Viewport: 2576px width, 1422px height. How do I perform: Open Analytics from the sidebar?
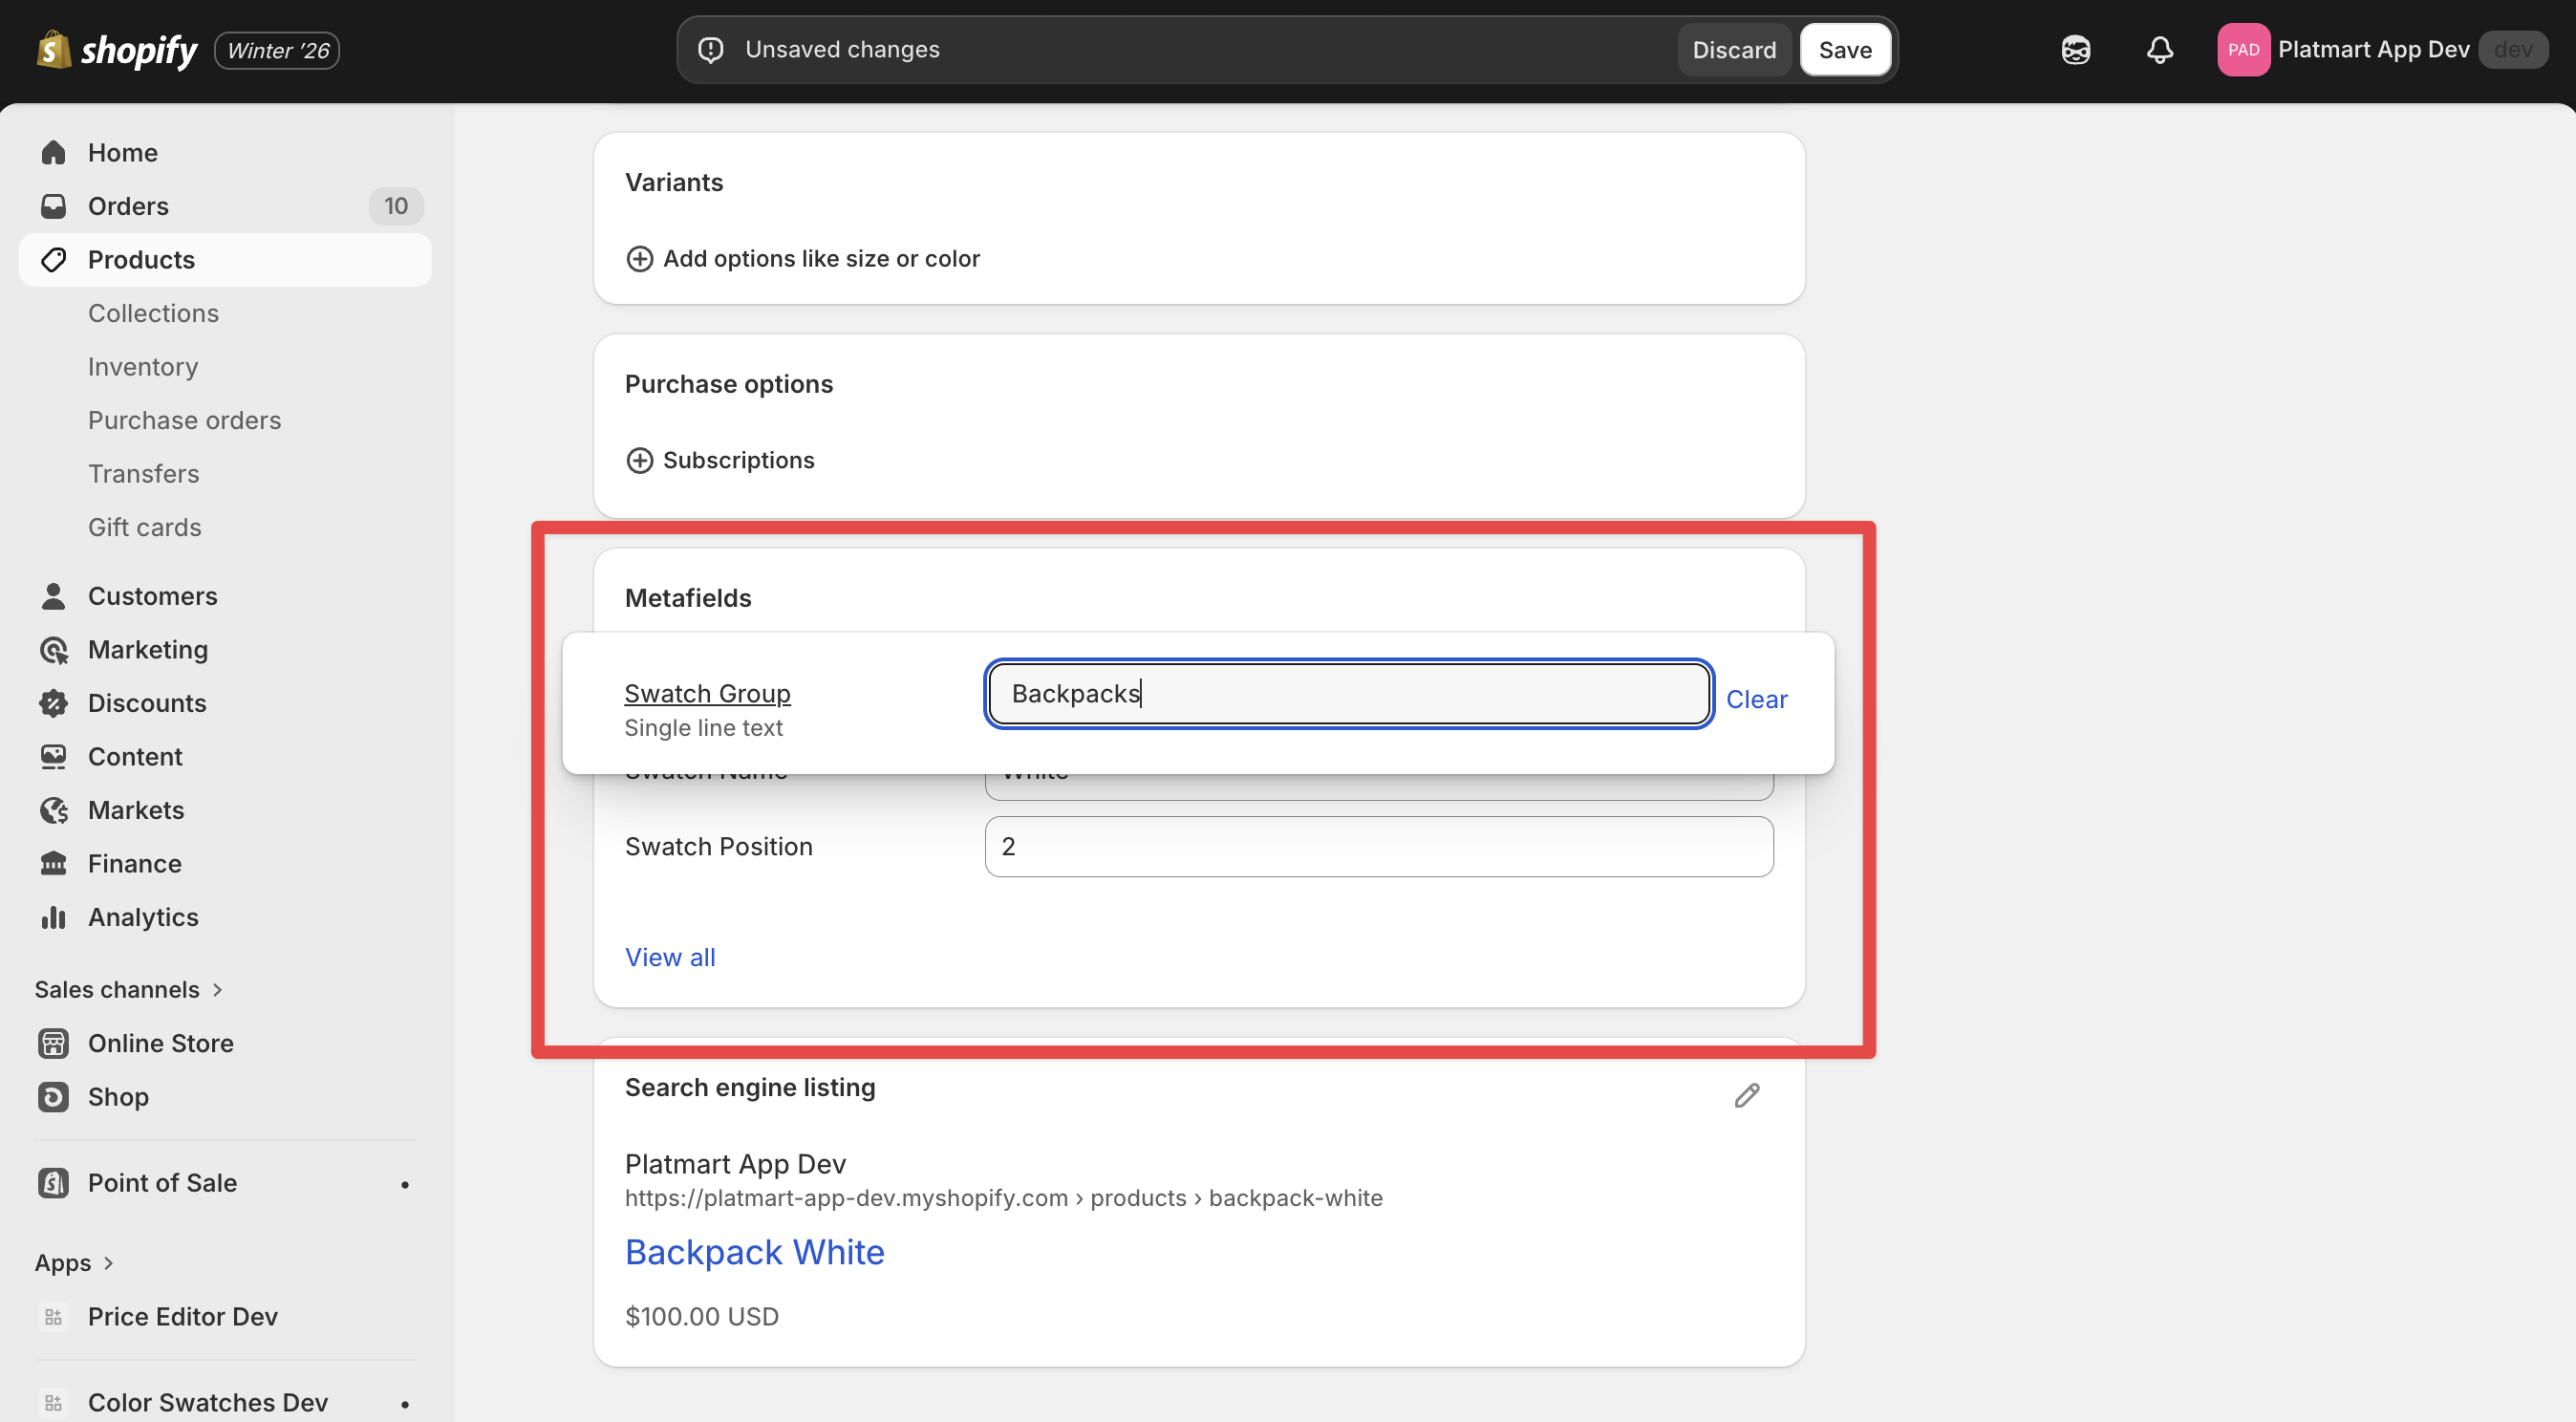(x=143, y=917)
